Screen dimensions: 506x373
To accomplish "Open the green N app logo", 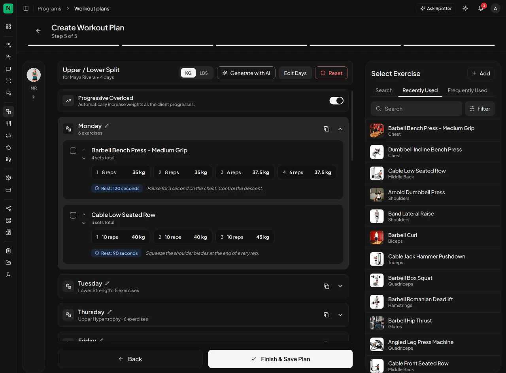I will (8, 8).
